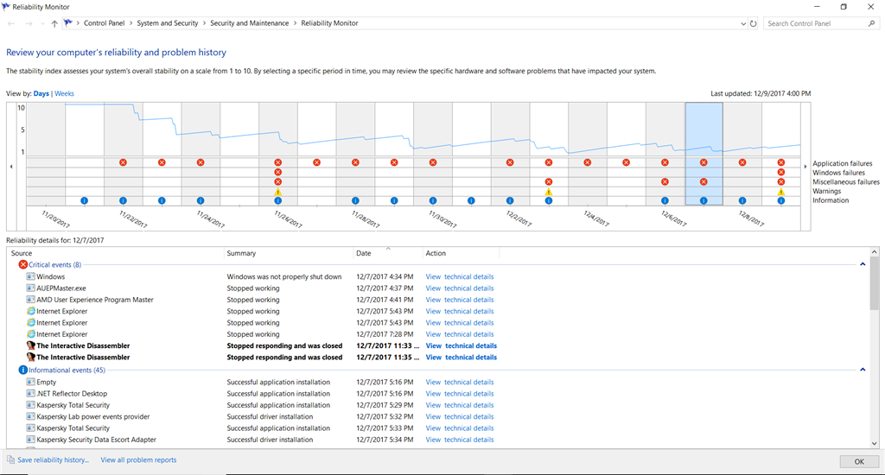Click the Windows failure icon on 11/26/2017

[277, 172]
